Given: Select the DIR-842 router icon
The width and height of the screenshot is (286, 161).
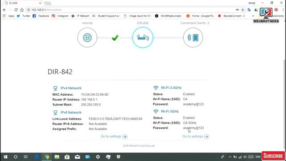Looking at the screenshot, I should [143, 38].
